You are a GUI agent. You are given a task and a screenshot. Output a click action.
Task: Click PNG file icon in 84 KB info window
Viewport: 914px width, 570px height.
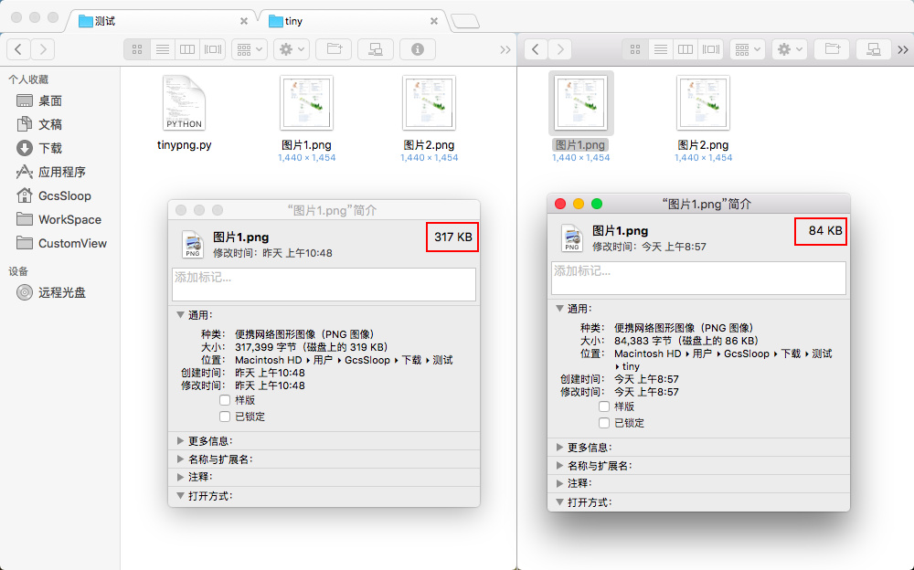click(572, 237)
